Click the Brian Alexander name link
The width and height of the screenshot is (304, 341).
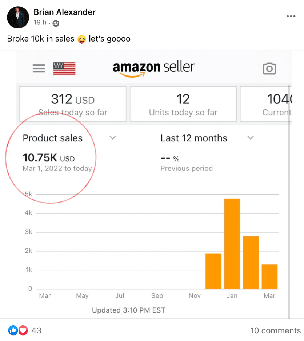pyautogui.click(x=64, y=12)
